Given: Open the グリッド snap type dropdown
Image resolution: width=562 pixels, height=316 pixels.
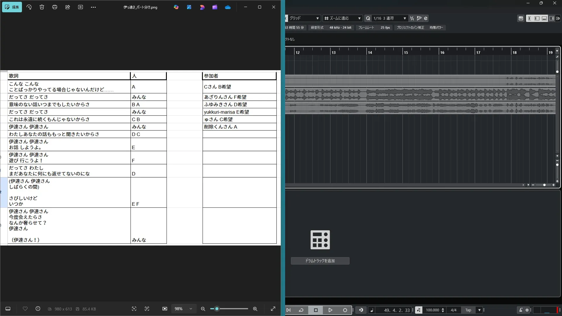Looking at the screenshot, I should 304,18.
